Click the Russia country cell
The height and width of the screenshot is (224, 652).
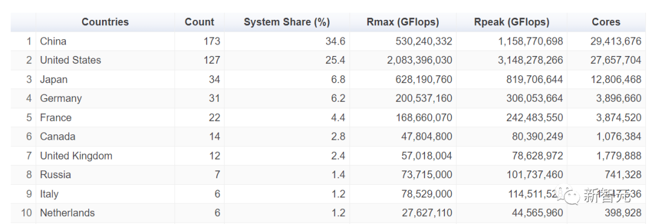56,175
